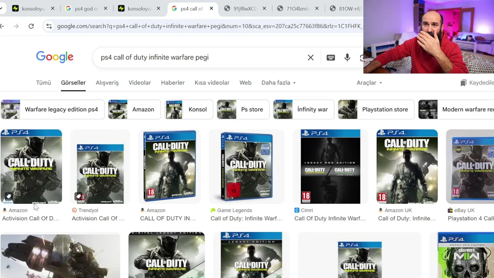
Task: Open the Alışveriş results tab
Action: [107, 83]
